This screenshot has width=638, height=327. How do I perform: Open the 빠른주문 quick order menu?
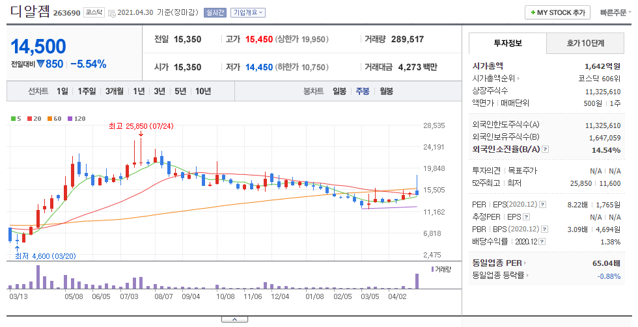pyautogui.click(x=616, y=12)
